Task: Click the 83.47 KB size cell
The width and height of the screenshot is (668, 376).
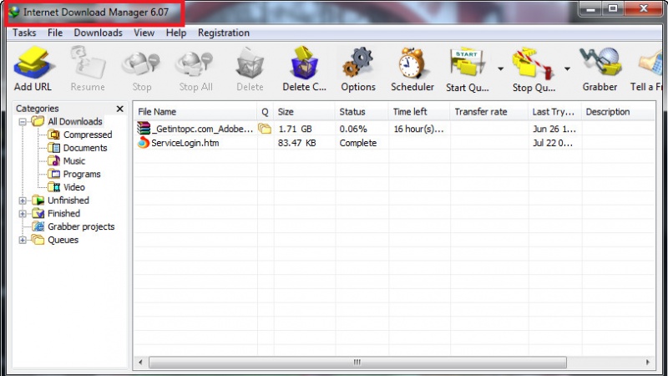Action: pos(297,143)
